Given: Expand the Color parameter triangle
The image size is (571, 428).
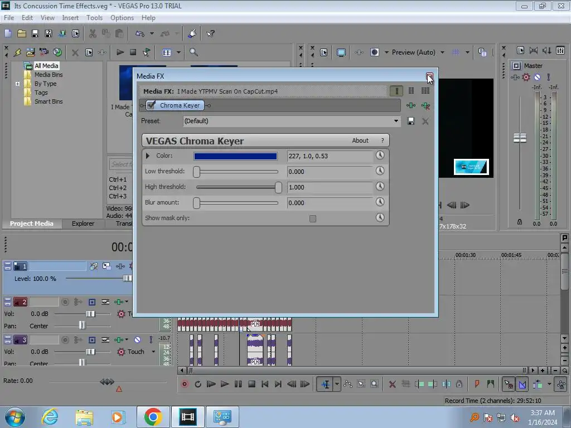Looking at the screenshot, I should [147, 156].
